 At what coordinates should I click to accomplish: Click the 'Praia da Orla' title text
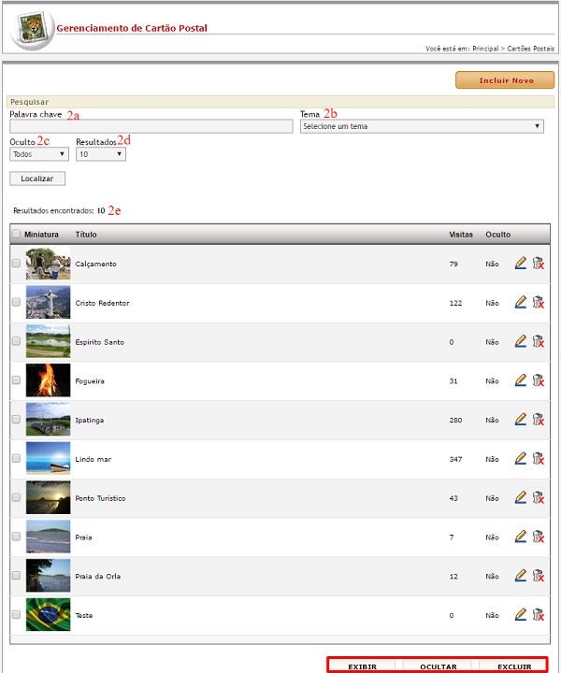click(98, 576)
